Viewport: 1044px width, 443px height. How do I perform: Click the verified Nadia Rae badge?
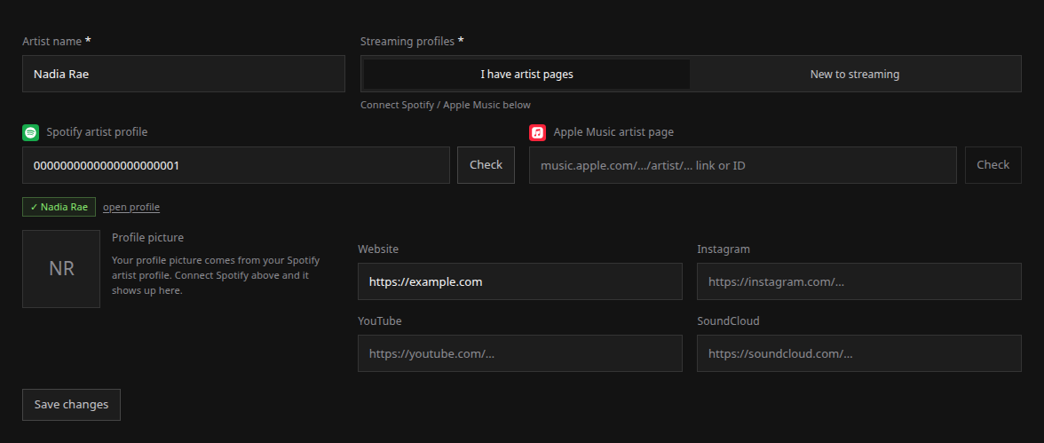59,207
